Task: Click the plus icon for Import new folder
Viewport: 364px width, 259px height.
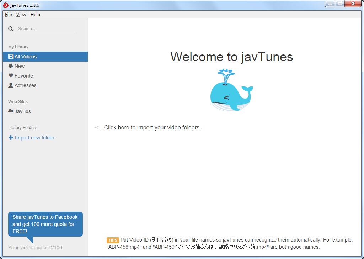Action: (x=11, y=138)
